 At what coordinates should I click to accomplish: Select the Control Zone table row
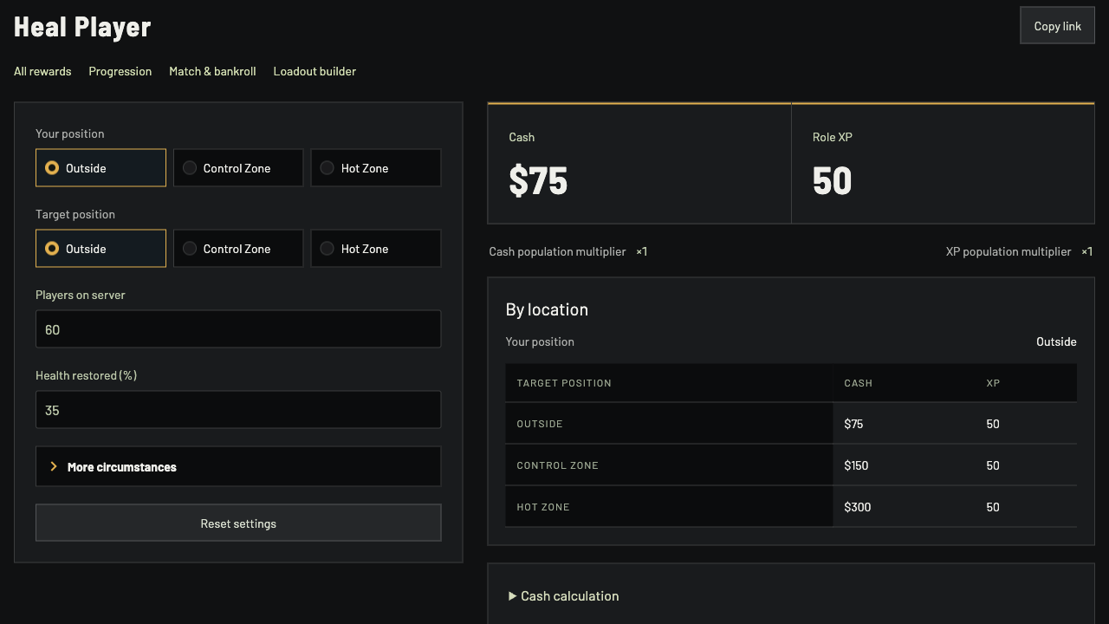791,465
